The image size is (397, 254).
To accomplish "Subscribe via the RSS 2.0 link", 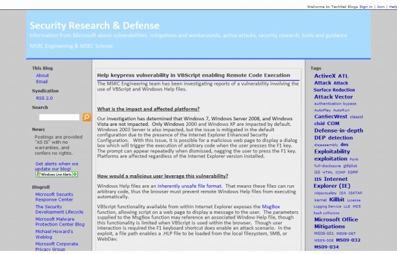I will click(x=44, y=98).
